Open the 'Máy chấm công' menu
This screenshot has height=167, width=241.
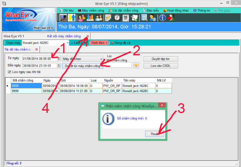click(x=91, y=11)
